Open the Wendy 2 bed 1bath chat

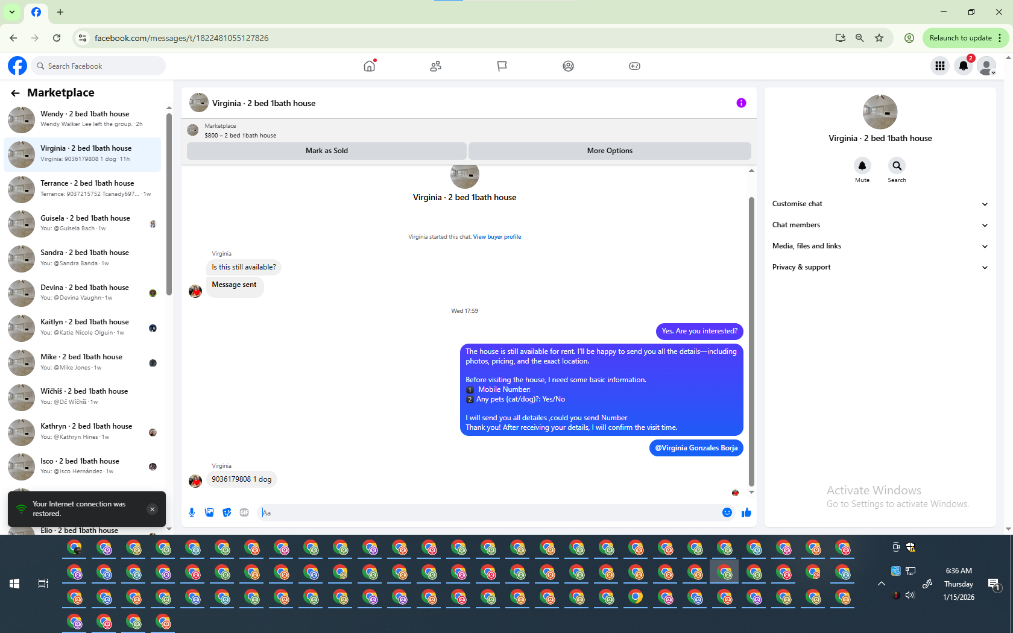coord(83,119)
